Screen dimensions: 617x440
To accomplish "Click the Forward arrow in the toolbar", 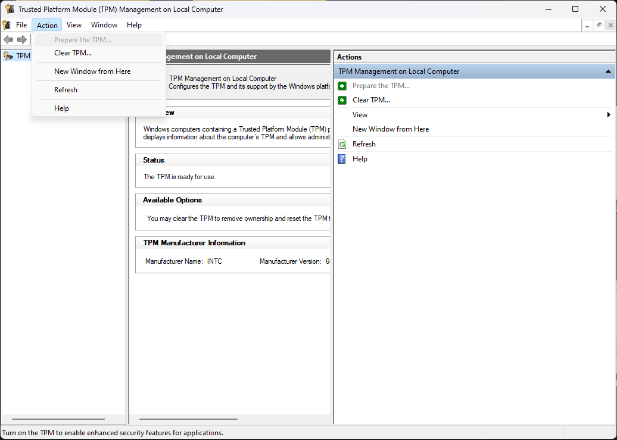I will (x=22, y=39).
